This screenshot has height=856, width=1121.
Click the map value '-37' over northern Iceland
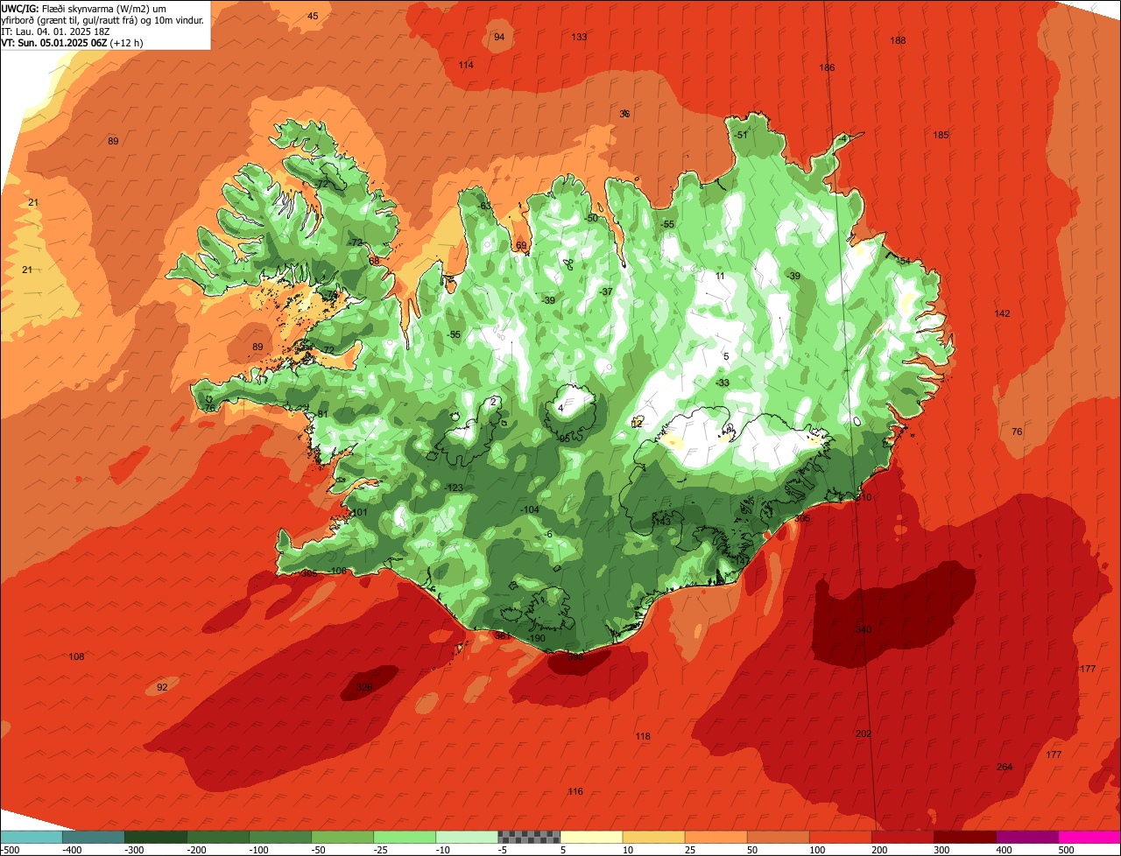point(606,291)
